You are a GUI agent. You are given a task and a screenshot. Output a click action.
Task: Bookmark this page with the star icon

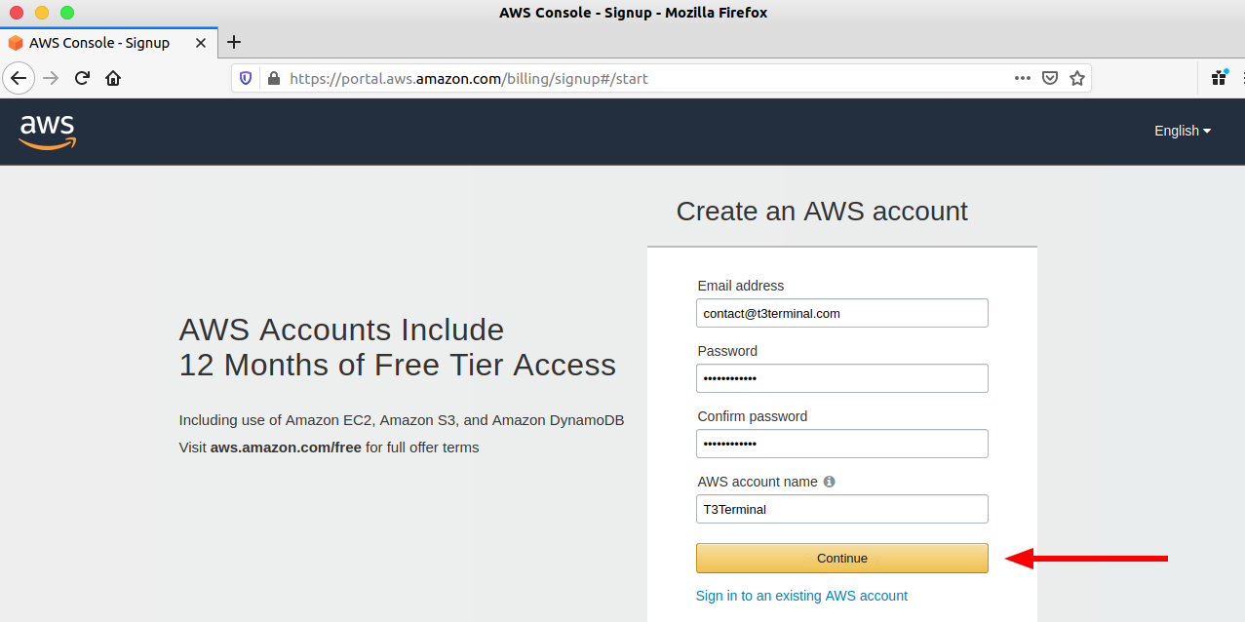click(x=1077, y=79)
